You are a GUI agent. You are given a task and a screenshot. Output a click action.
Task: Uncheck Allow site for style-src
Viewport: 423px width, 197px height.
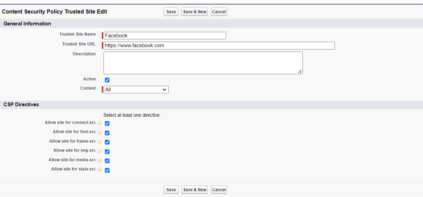pyautogui.click(x=107, y=170)
